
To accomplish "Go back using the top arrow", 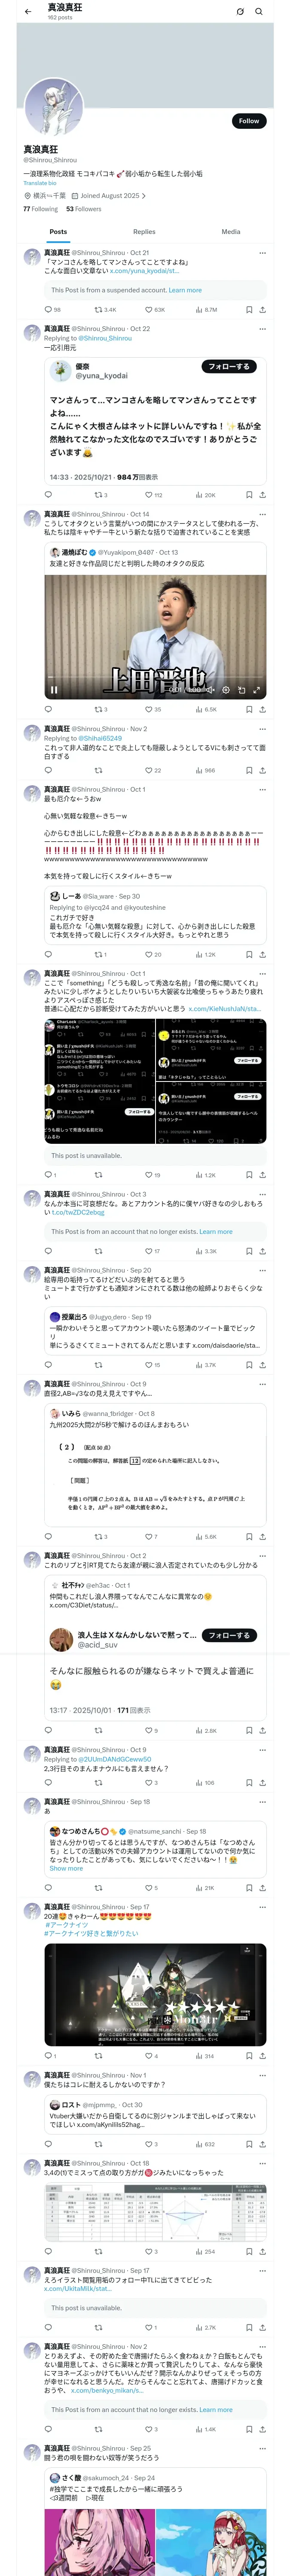I will (x=28, y=12).
